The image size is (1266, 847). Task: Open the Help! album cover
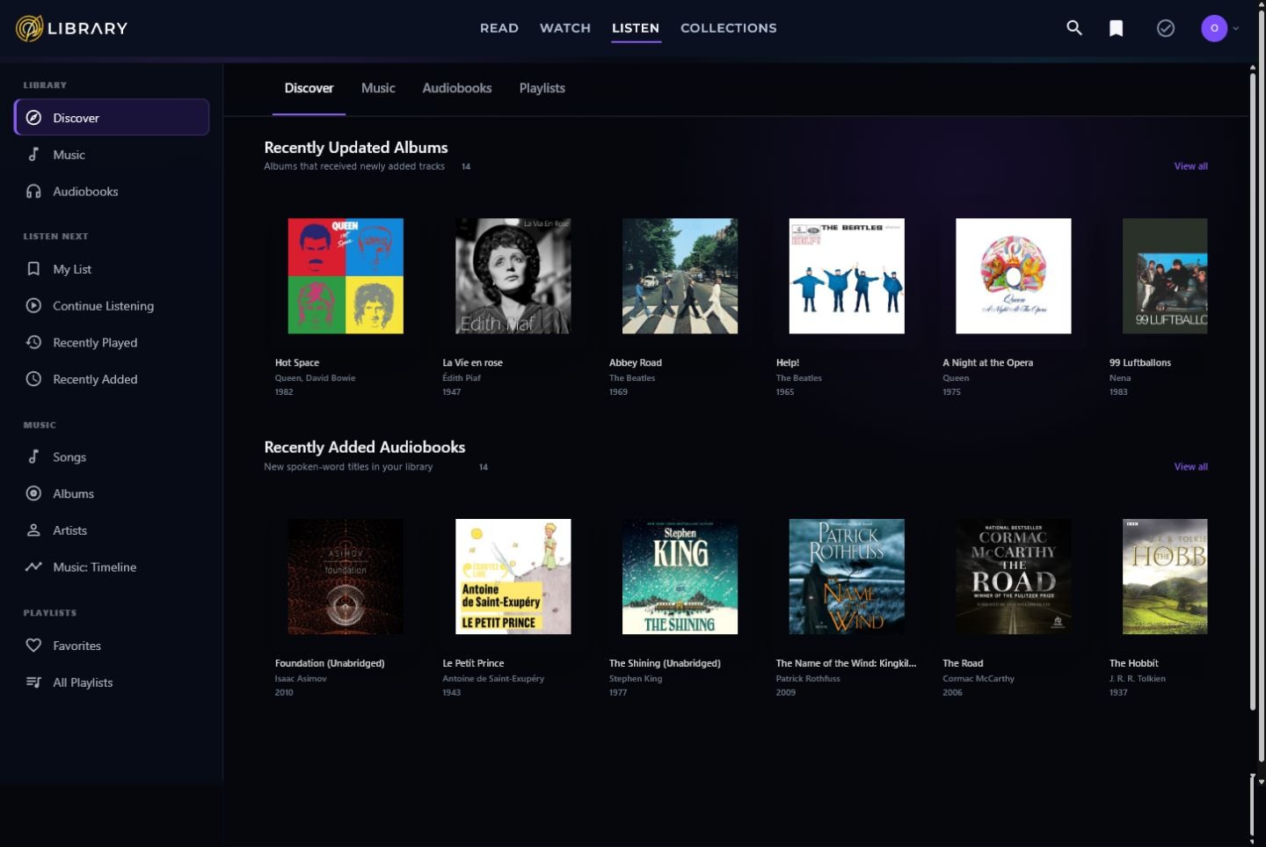click(x=847, y=276)
